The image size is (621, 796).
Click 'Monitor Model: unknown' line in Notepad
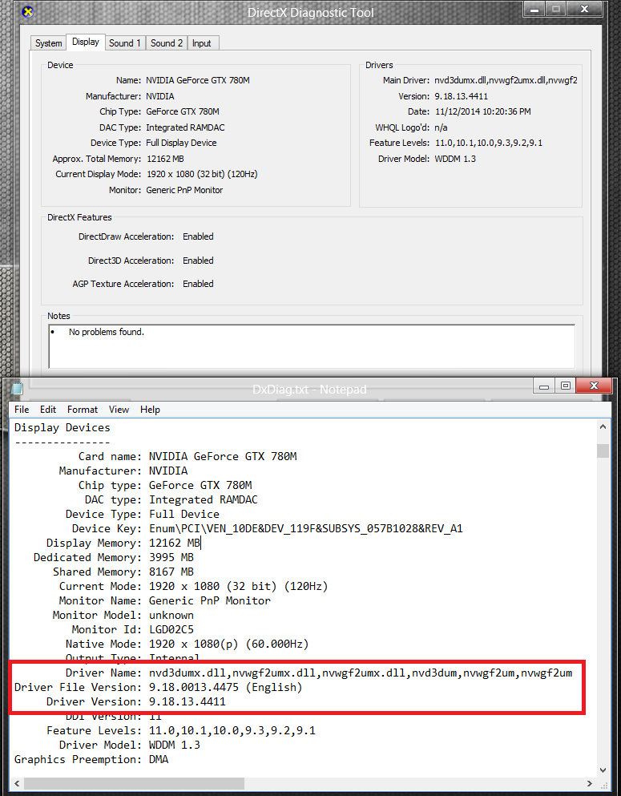click(123, 616)
